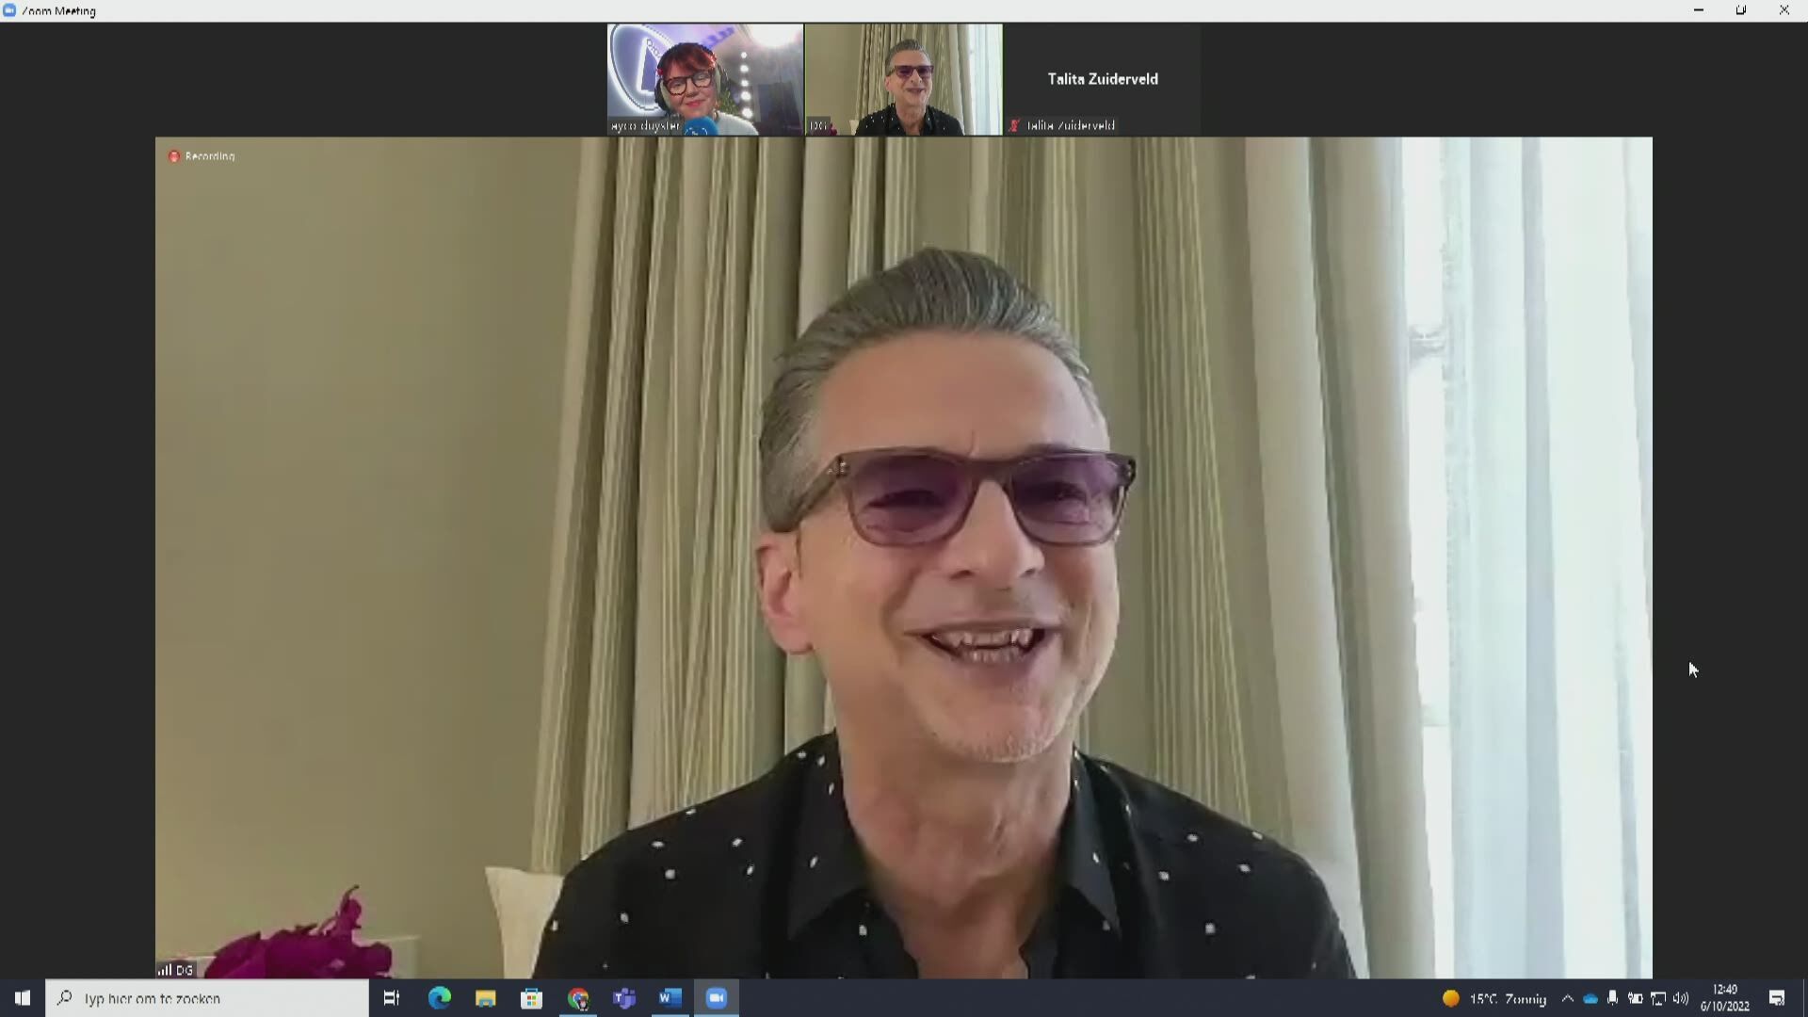Click the microphone tray icon
Image resolution: width=1808 pixels, height=1017 pixels.
1613,998
